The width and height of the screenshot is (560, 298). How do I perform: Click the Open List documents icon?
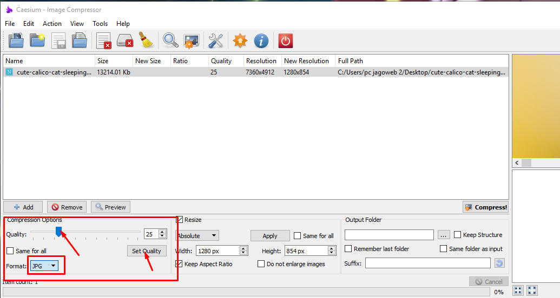tap(80, 40)
